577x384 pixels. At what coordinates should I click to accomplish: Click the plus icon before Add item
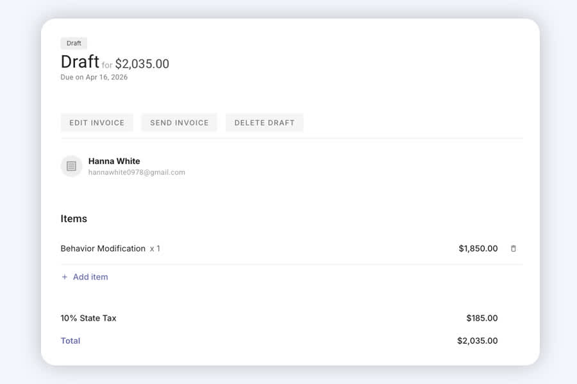click(x=64, y=277)
